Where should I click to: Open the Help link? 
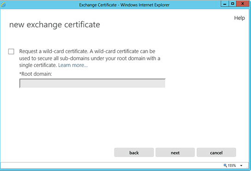click(239, 18)
